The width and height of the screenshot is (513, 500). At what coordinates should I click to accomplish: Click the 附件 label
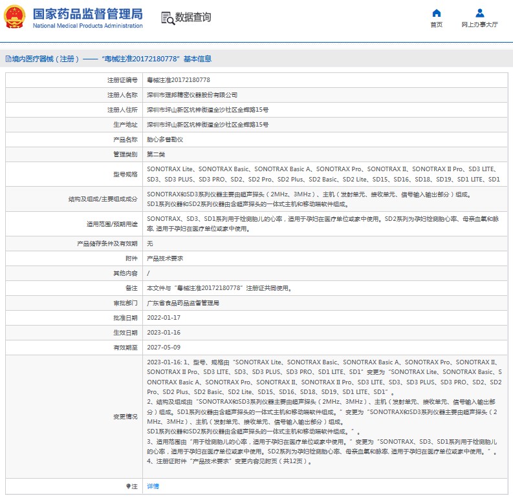(131, 258)
